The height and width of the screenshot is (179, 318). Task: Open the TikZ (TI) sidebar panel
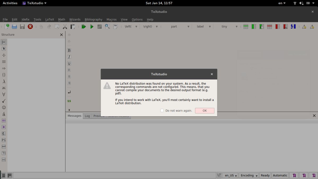coord(4,153)
